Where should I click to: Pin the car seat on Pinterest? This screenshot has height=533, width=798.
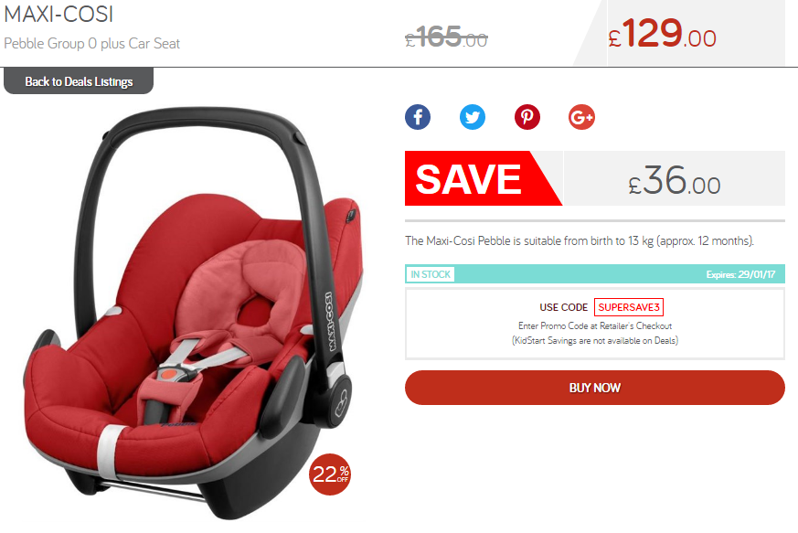527,117
